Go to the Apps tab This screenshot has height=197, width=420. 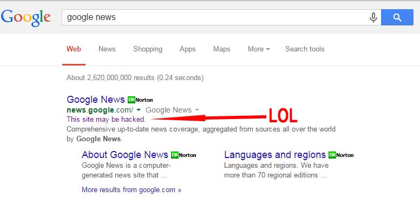(x=187, y=49)
